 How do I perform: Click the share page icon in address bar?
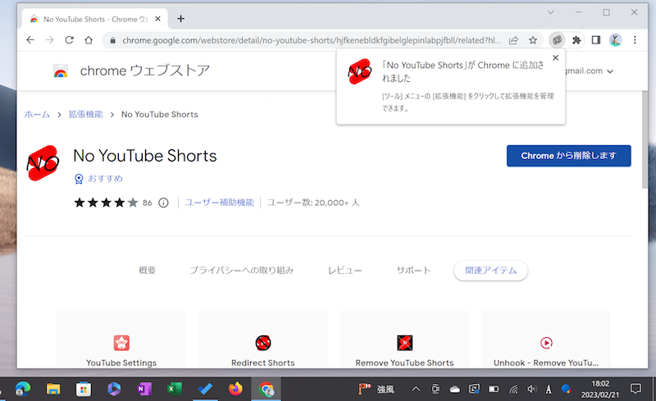pyautogui.click(x=513, y=39)
